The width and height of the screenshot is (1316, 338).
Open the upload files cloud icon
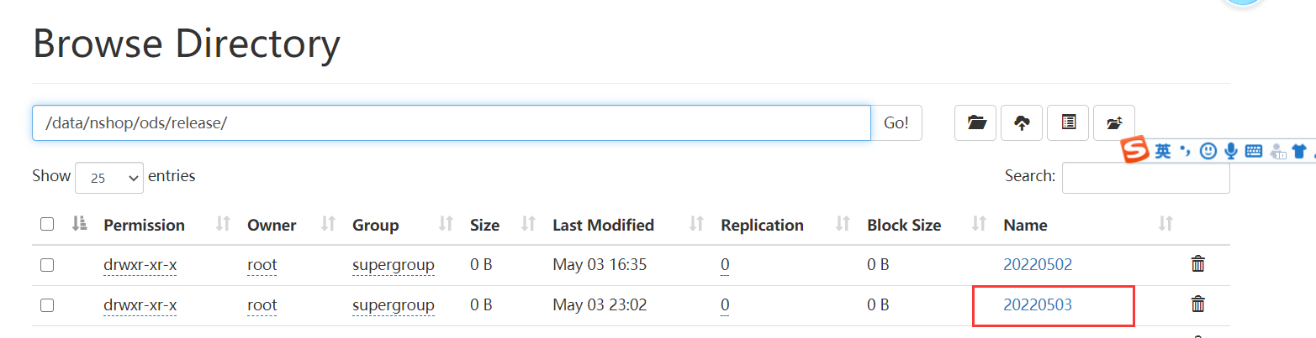pos(1023,122)
